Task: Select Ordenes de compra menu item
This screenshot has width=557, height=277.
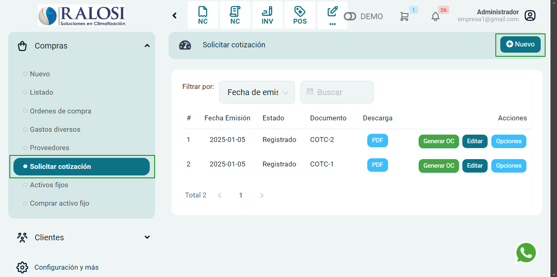Action: (60, 111)
